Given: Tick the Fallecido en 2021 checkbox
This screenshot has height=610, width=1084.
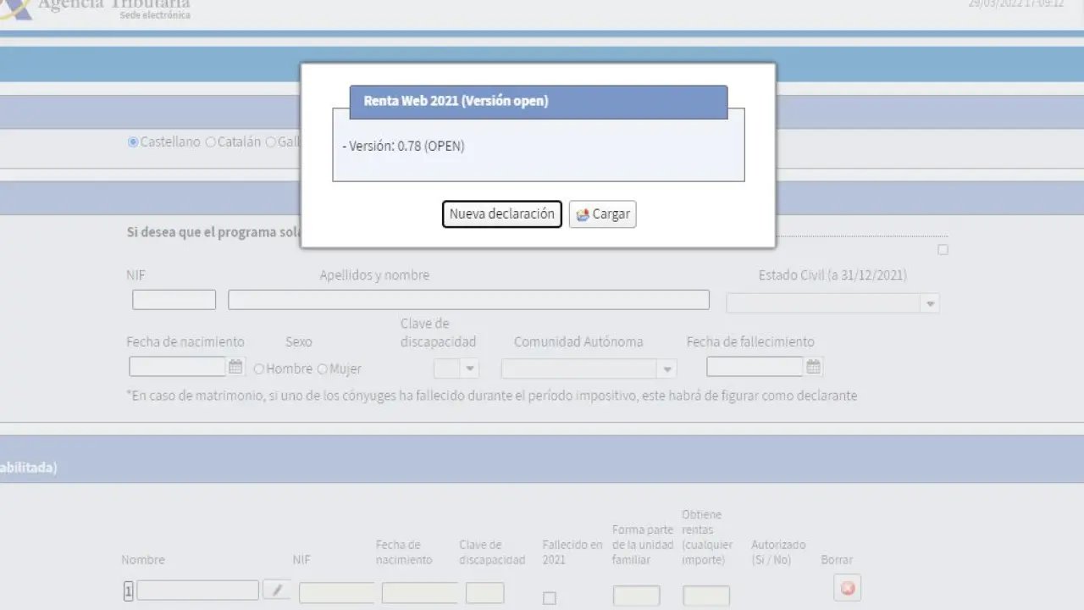Looking at the screenshot, I should (x=550, y=598).
